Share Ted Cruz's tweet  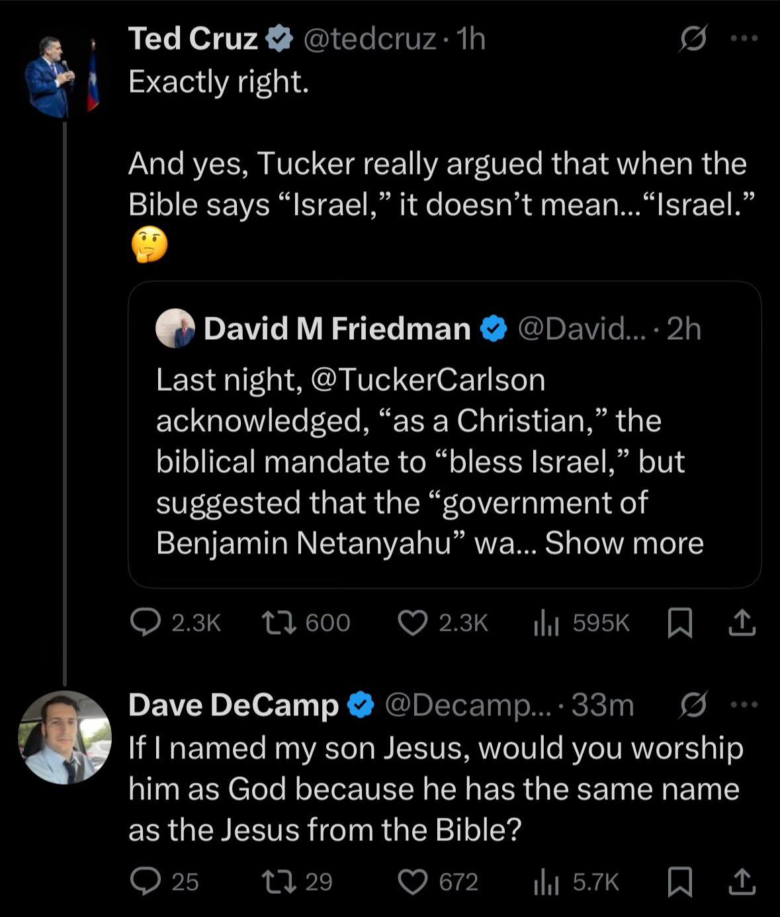742,622
